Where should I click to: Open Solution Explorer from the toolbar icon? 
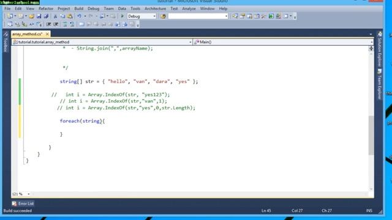235,16
